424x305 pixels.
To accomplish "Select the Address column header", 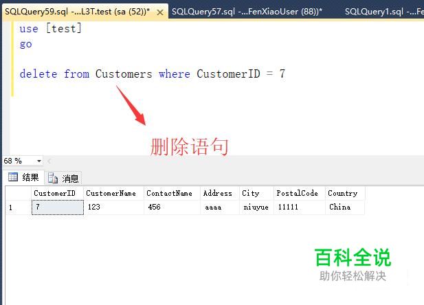I will pos(220,193).
